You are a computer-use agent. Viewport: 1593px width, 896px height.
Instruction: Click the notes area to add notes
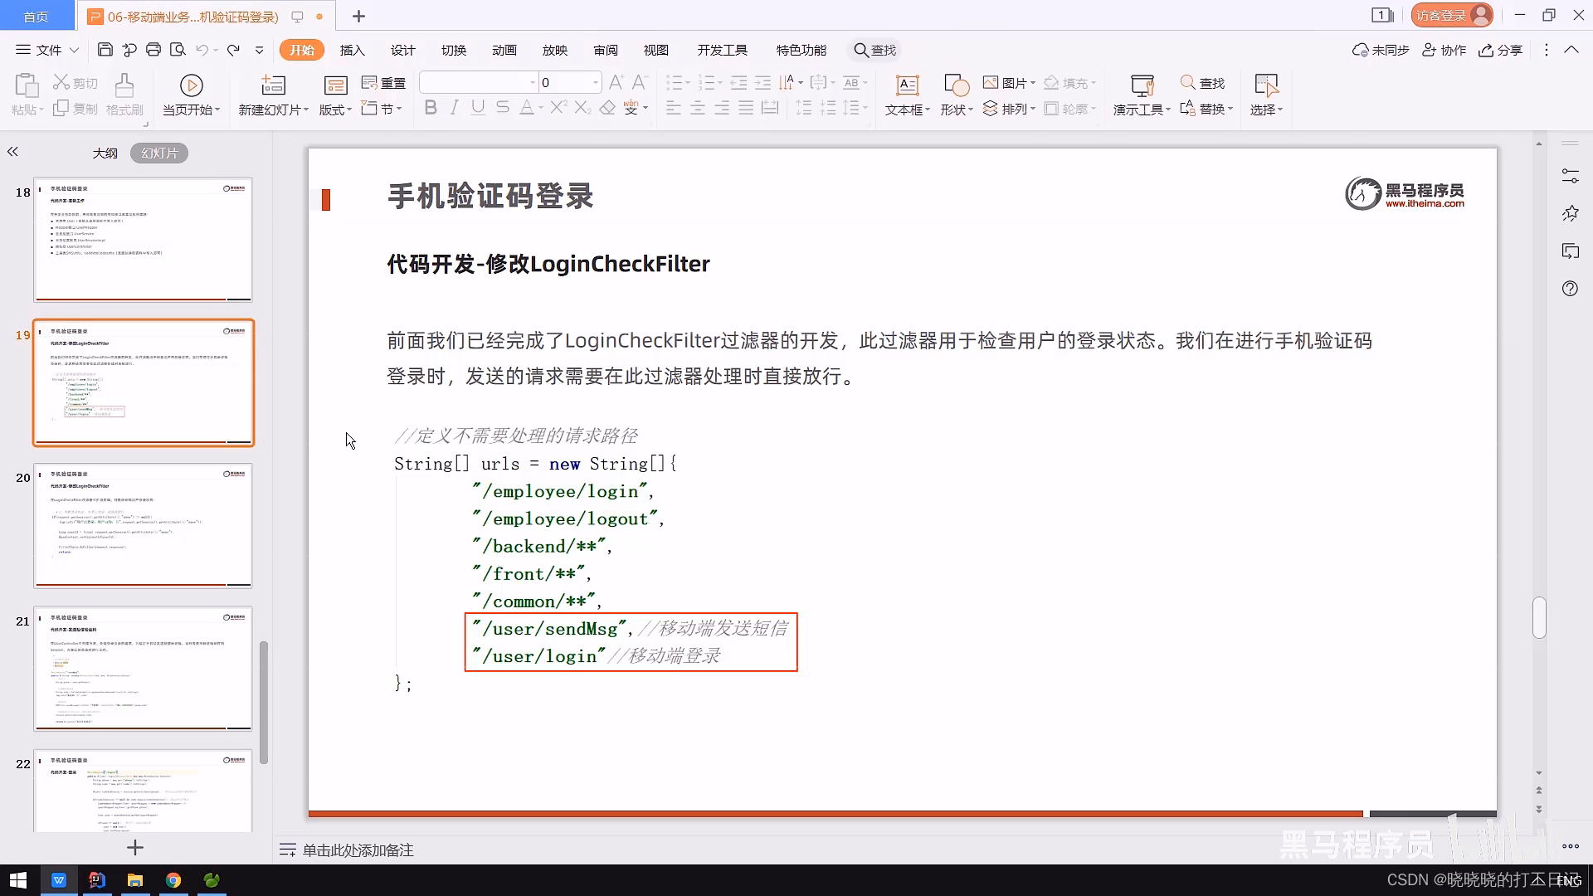click(358, 850)
